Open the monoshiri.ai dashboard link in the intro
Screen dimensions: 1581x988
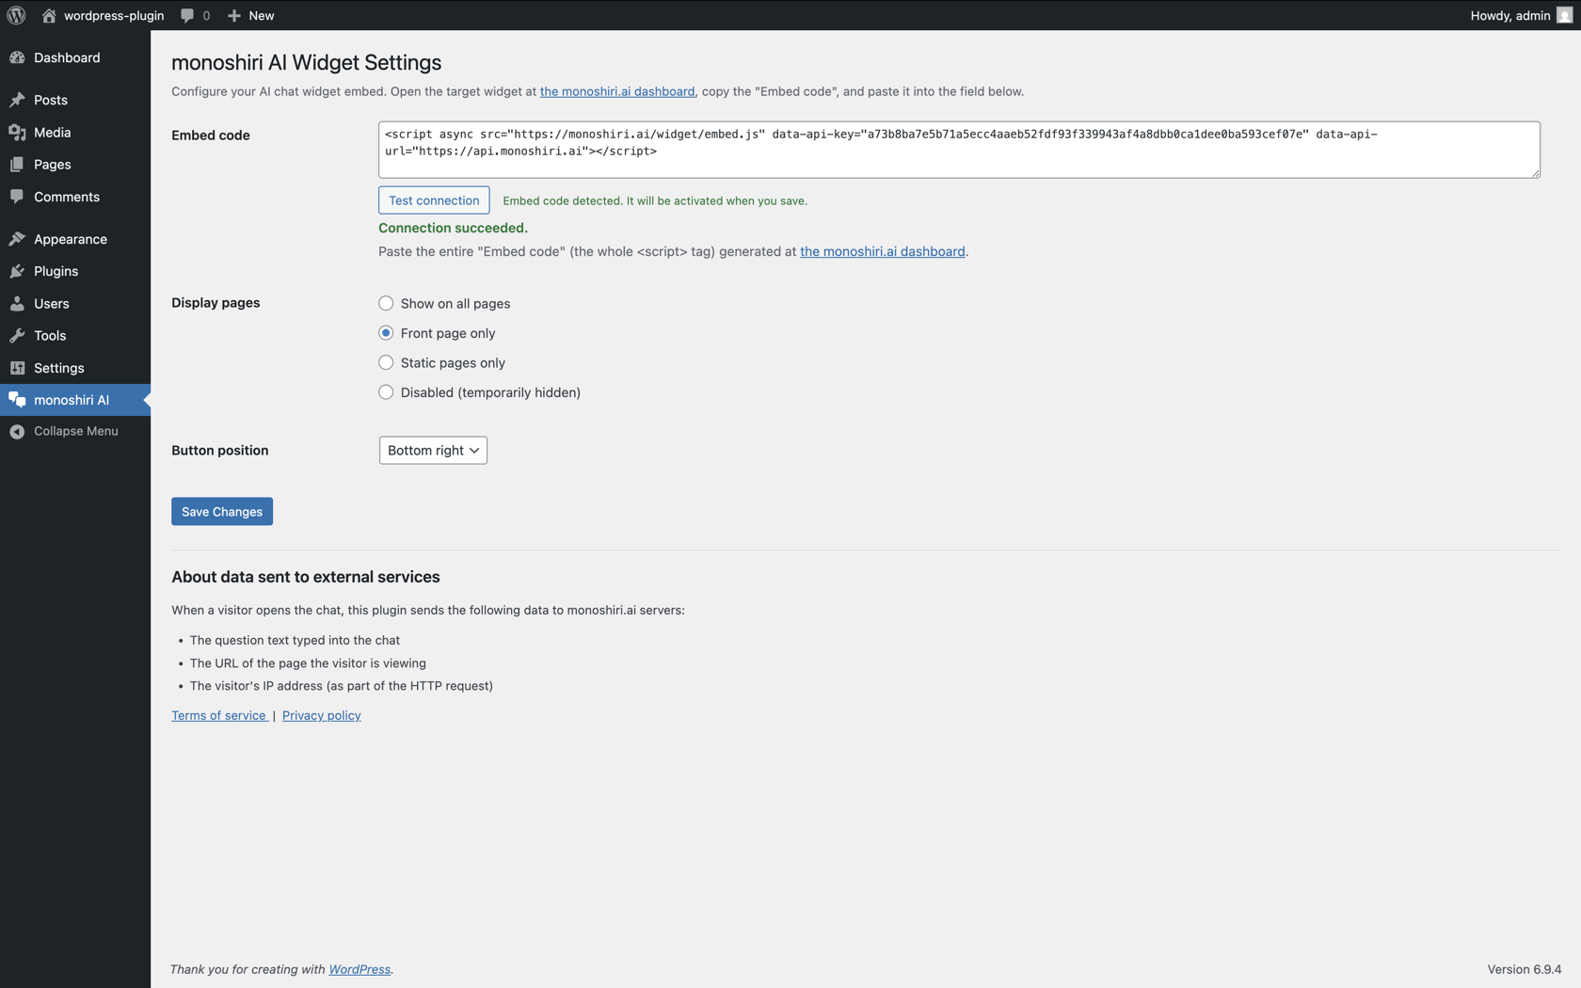[x=617, y=91]
